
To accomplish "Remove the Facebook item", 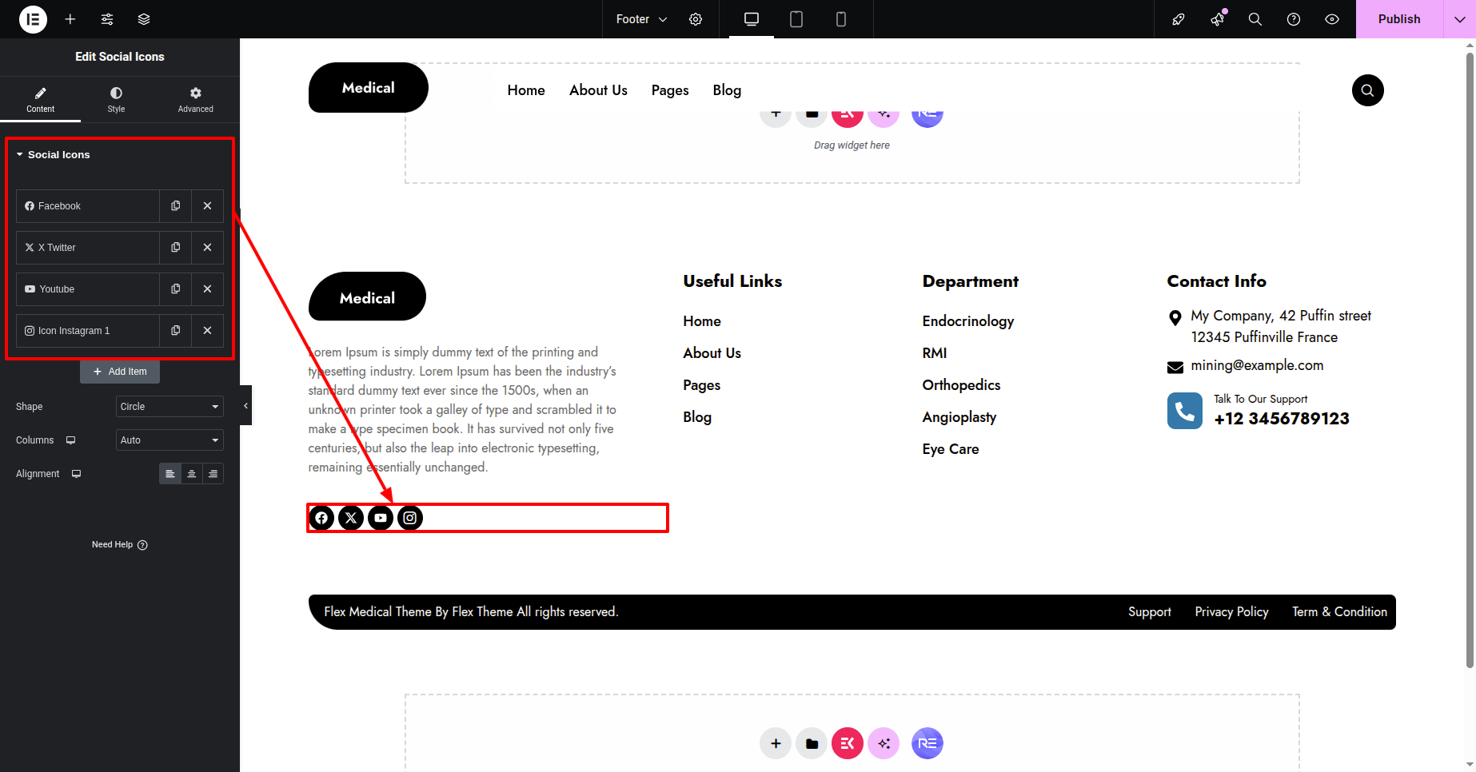I will point(207,206).
